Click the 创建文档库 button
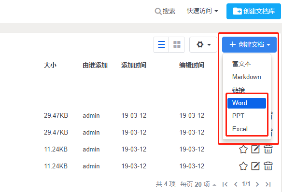Screen dimensions: 282x192 coord(254,11)
